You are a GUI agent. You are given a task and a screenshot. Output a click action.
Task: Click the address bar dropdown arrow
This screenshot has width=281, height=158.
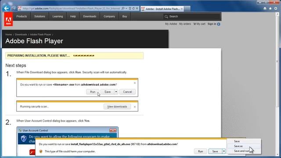(126, 8)
